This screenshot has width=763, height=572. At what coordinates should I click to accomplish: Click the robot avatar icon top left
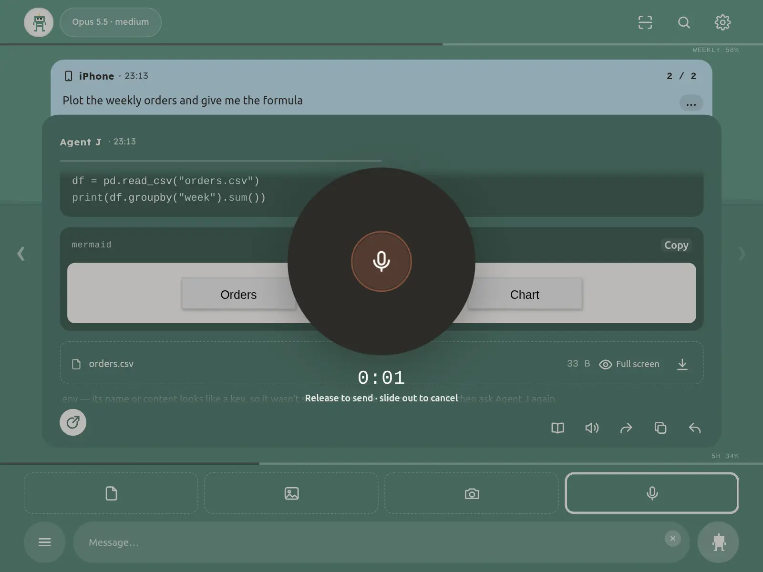point(39,22)
